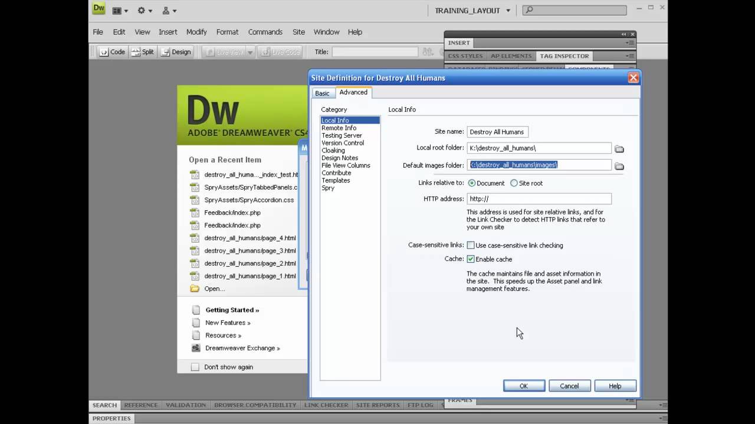Select the Document radio button
The width and height of the screenshot is (755, 424).
point(472,183)
